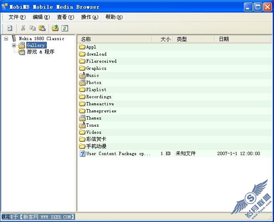This screenshot has width=274, height=222.
Task: Open the 查看(V) menu
Action: click(x=66, y=17)
